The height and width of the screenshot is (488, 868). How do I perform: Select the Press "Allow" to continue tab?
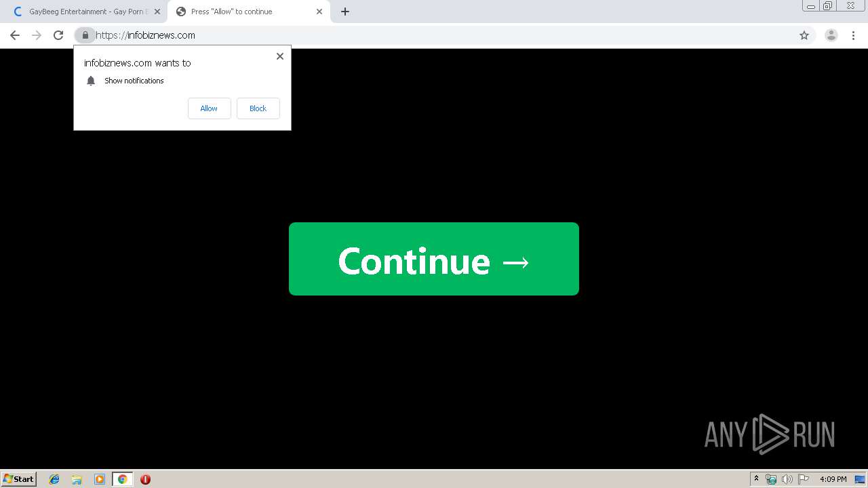(x=249, y=12)
